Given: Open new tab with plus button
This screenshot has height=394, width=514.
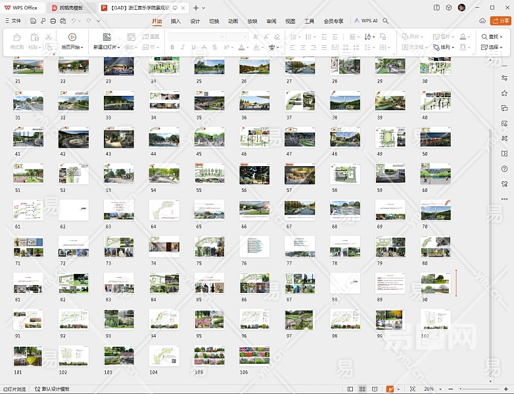Looking at the screenshot, I should [195, 7].
